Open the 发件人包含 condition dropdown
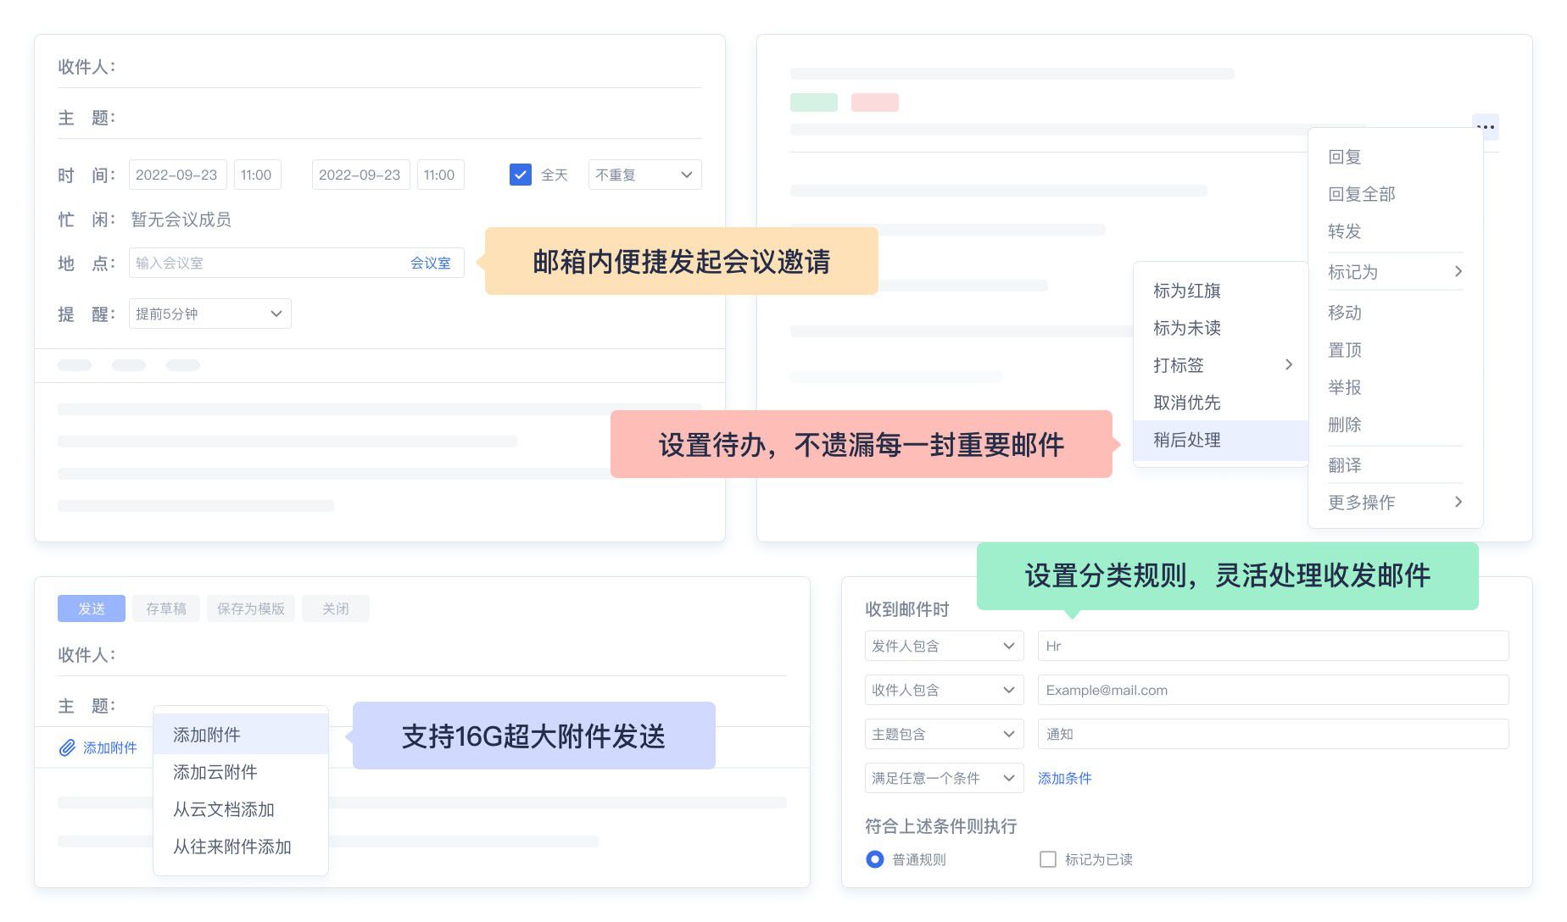Image resolution: width=1567 pixels, height=922 pixels. [943, 646]
